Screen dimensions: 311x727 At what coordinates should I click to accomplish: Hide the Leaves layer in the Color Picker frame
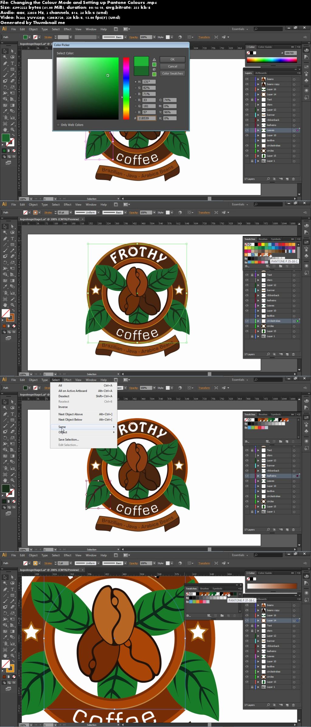tap(247, 130)
